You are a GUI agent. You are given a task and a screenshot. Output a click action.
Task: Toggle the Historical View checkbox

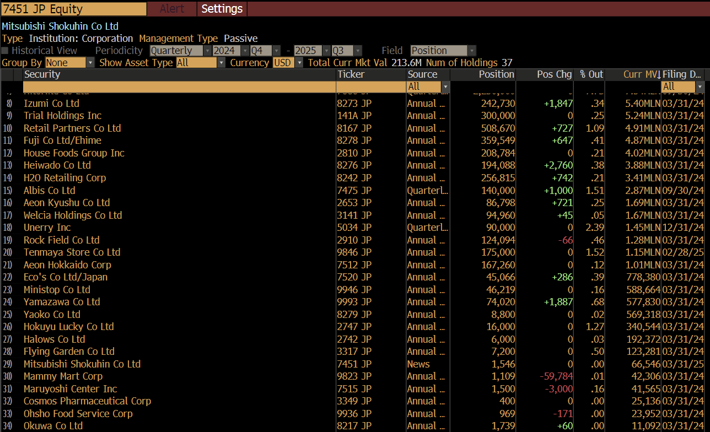click(x=5, y=51)
